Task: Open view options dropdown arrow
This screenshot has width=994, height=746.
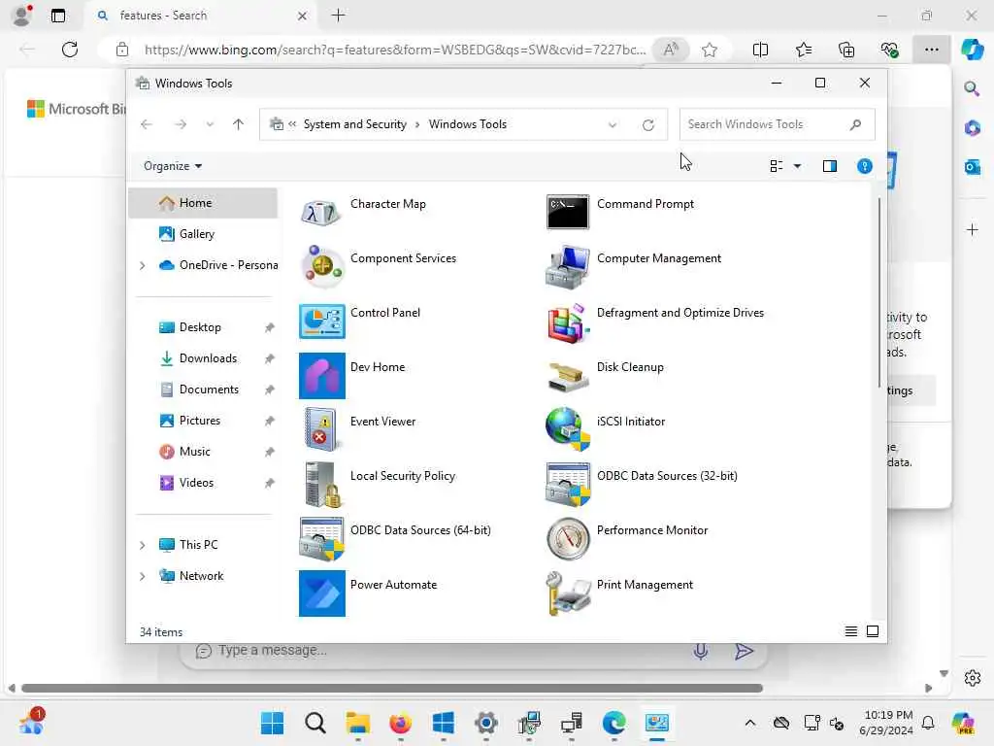Action: (x=798, y=166)
